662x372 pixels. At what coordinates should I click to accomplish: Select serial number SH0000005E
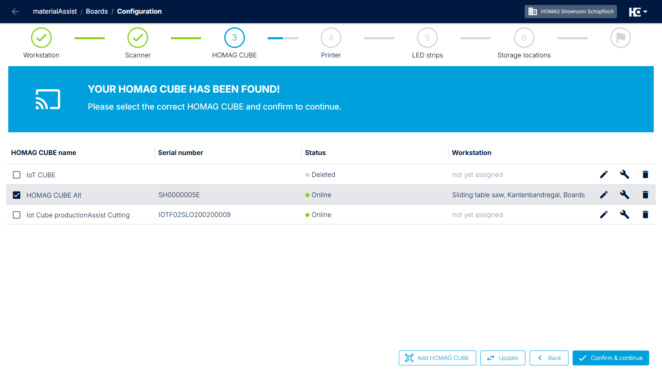pos(179,195)
